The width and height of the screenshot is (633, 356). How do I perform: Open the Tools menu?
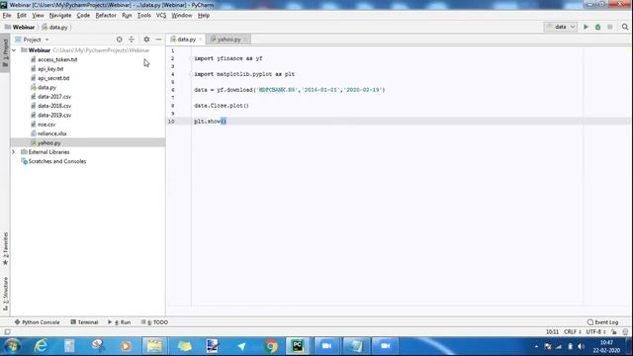pyautogui.click(x=144, y=16)
